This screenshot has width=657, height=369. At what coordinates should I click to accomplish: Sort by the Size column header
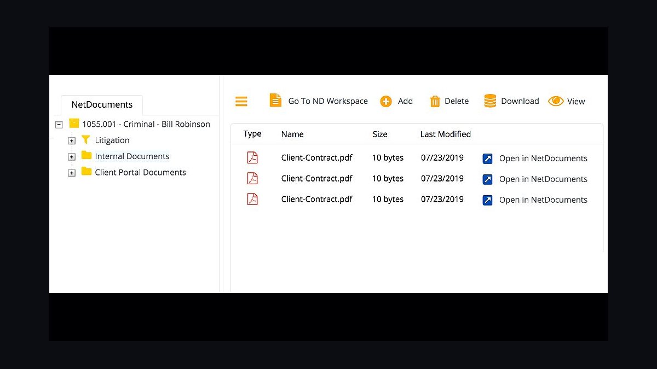[380, 134]
